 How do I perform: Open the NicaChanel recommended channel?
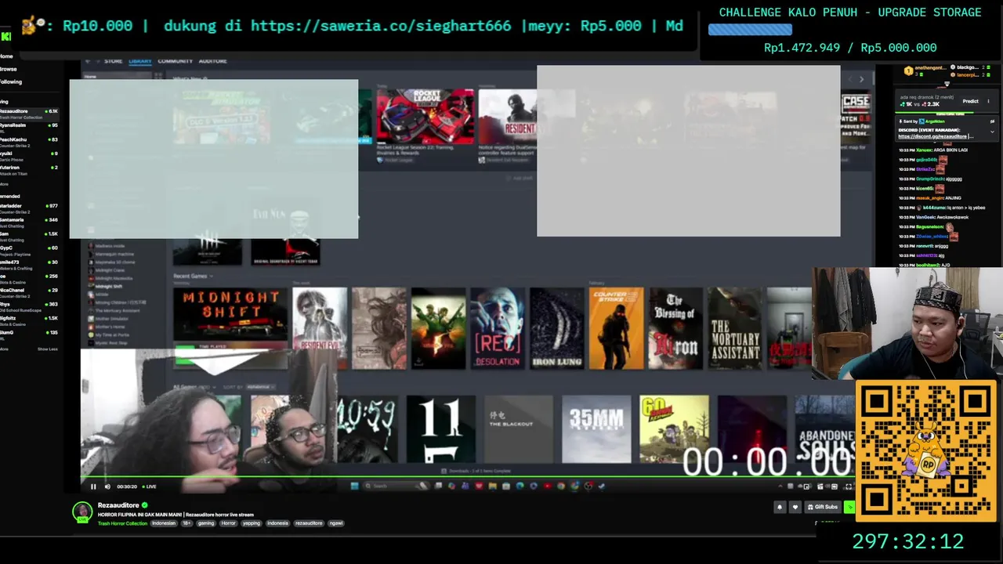click(29, 292)
